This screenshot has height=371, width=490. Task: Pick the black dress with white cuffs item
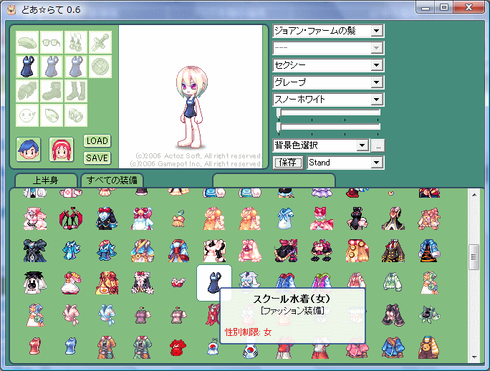(x=357, y=218)
